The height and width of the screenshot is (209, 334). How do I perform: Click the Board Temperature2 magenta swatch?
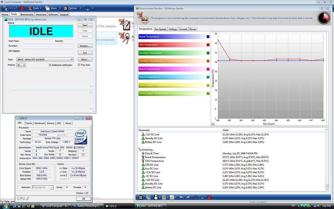coord(208,69)
